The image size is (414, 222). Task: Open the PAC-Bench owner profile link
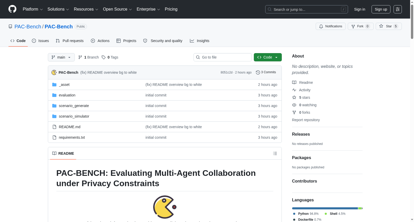click(28, 27)
